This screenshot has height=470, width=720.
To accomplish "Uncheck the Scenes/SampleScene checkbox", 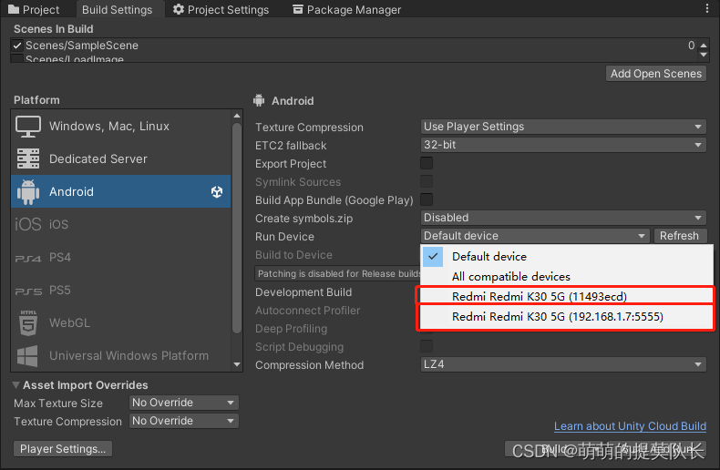I will [17, 45].
